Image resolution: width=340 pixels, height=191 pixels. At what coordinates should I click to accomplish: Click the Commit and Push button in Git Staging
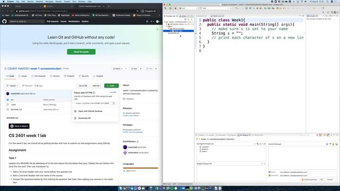tap(310, 179)
